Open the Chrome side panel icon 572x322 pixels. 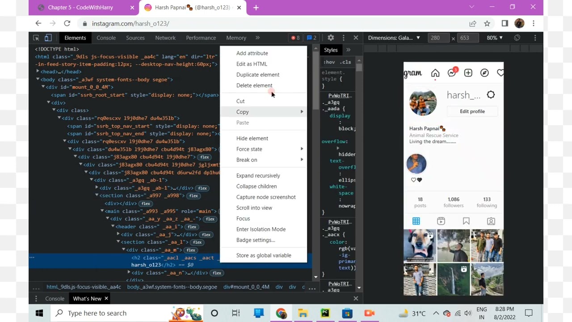tap(505, 23)
